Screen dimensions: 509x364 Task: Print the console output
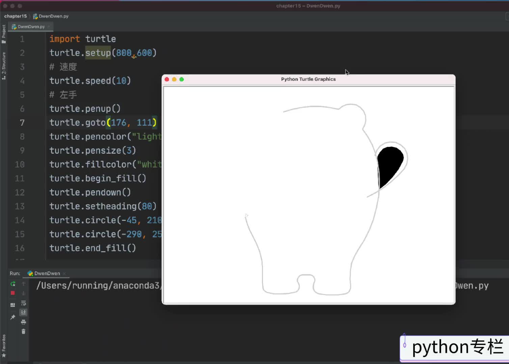[x=23, y=322]
